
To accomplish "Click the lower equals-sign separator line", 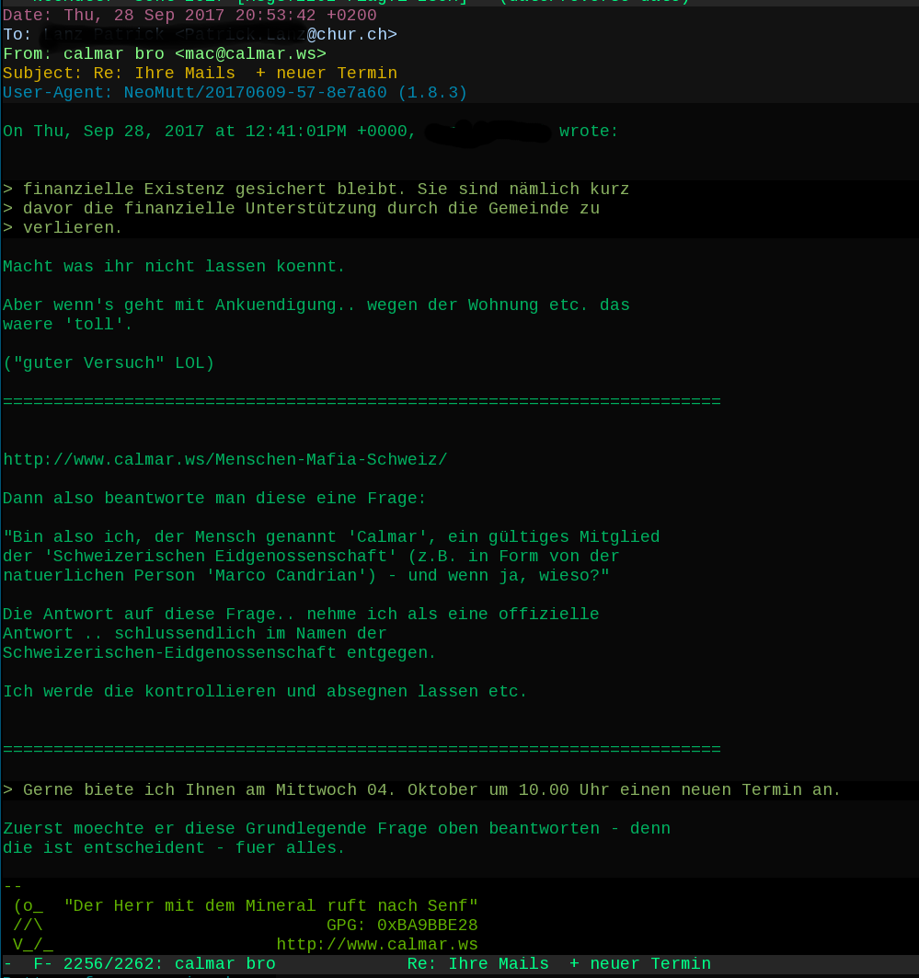I will (362, 749).
